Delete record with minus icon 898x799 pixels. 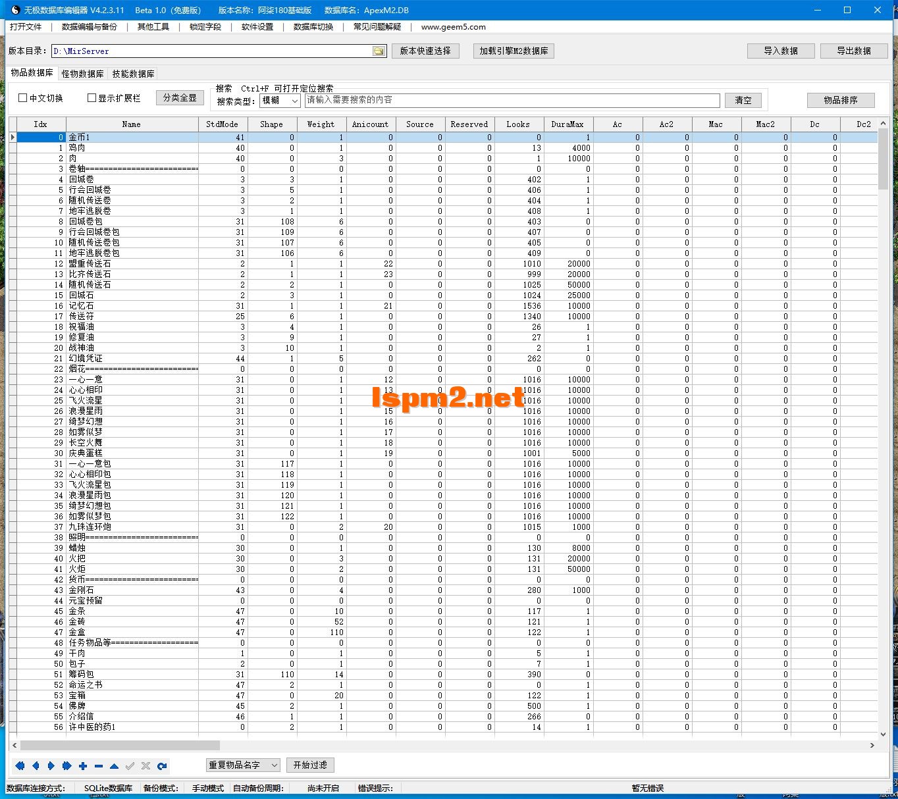click(99, 765)
